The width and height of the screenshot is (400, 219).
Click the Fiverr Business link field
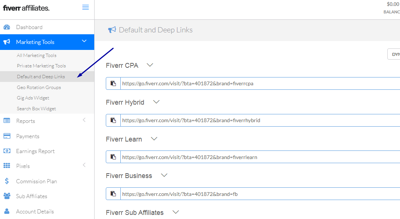click(x=258, y=194)
